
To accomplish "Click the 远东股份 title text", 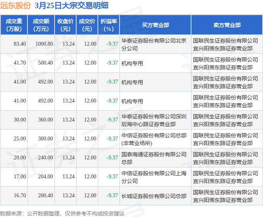I will 15,5.
